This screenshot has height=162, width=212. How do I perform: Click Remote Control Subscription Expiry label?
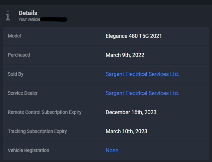45,112
